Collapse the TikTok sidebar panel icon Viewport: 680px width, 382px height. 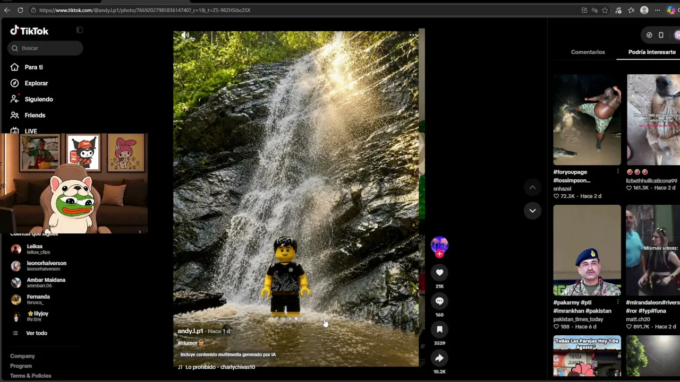[80, 30]
